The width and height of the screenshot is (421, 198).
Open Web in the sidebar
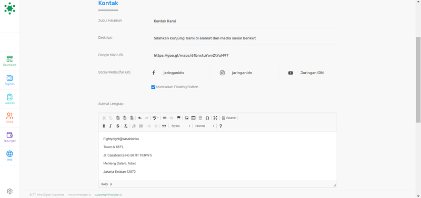(x=9, y=156)
